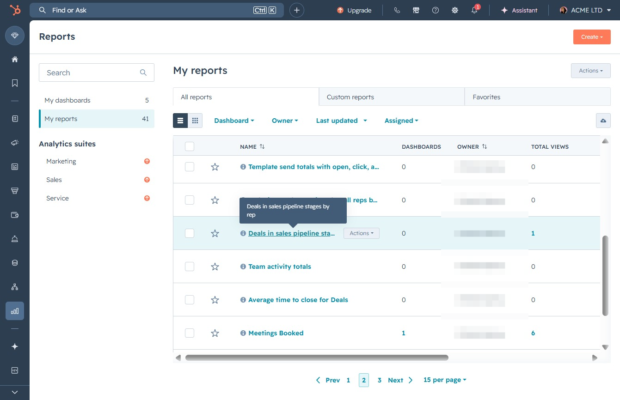
Task: Click info icon beside Team activity totals
Action: [243, 267]
